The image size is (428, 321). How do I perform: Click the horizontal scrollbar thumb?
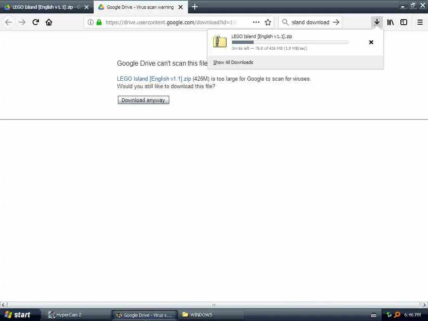coord(214,305)
